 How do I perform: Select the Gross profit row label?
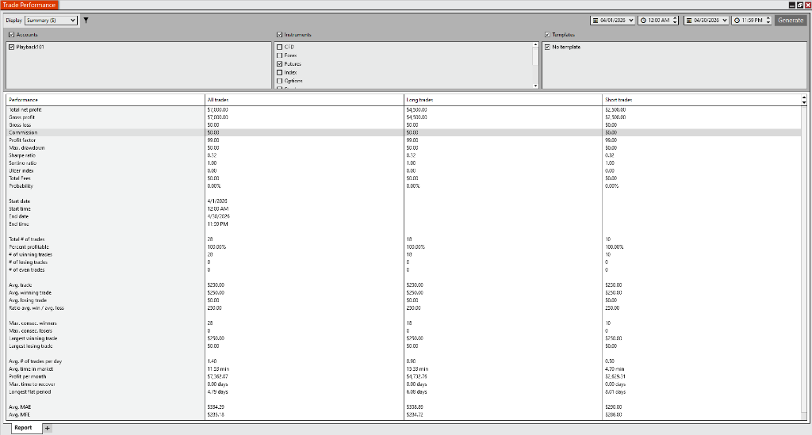click(21, 117)
